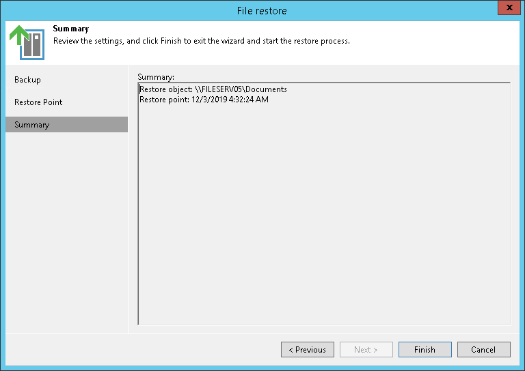Select the Restore point 12/3/2019 4:32:24 AM line
The image size is (525, 371).
(204, 100)
